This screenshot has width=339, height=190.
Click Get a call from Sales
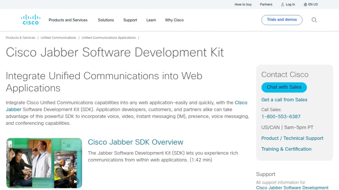pyautogui.click(x=284, y=100)
